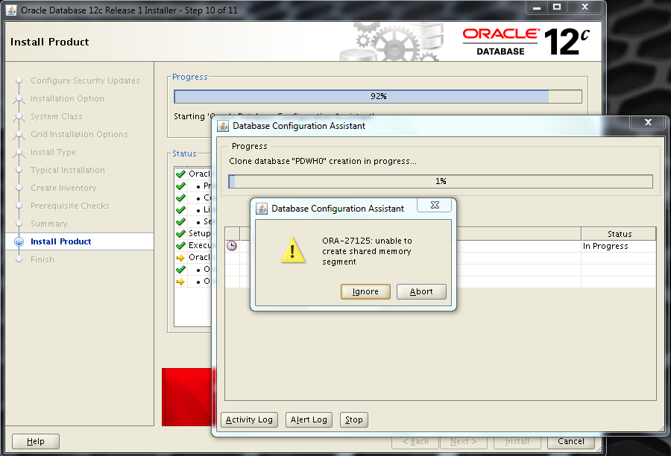Image resolution: width=671 pixels, height=456 pixels.
Task: Cancel the Oracle installation
Action: coord(571,441)
